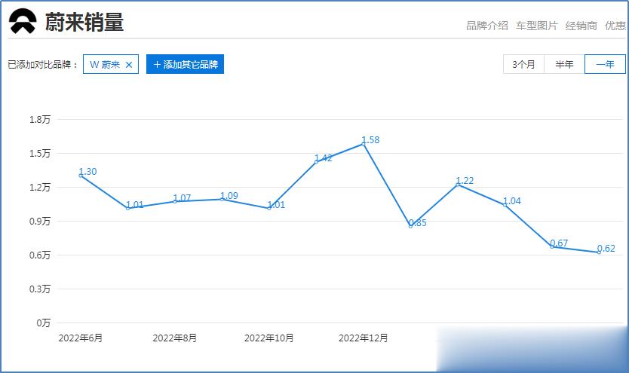
Task: Open the 优惠 link
Action: coord(615,26)
